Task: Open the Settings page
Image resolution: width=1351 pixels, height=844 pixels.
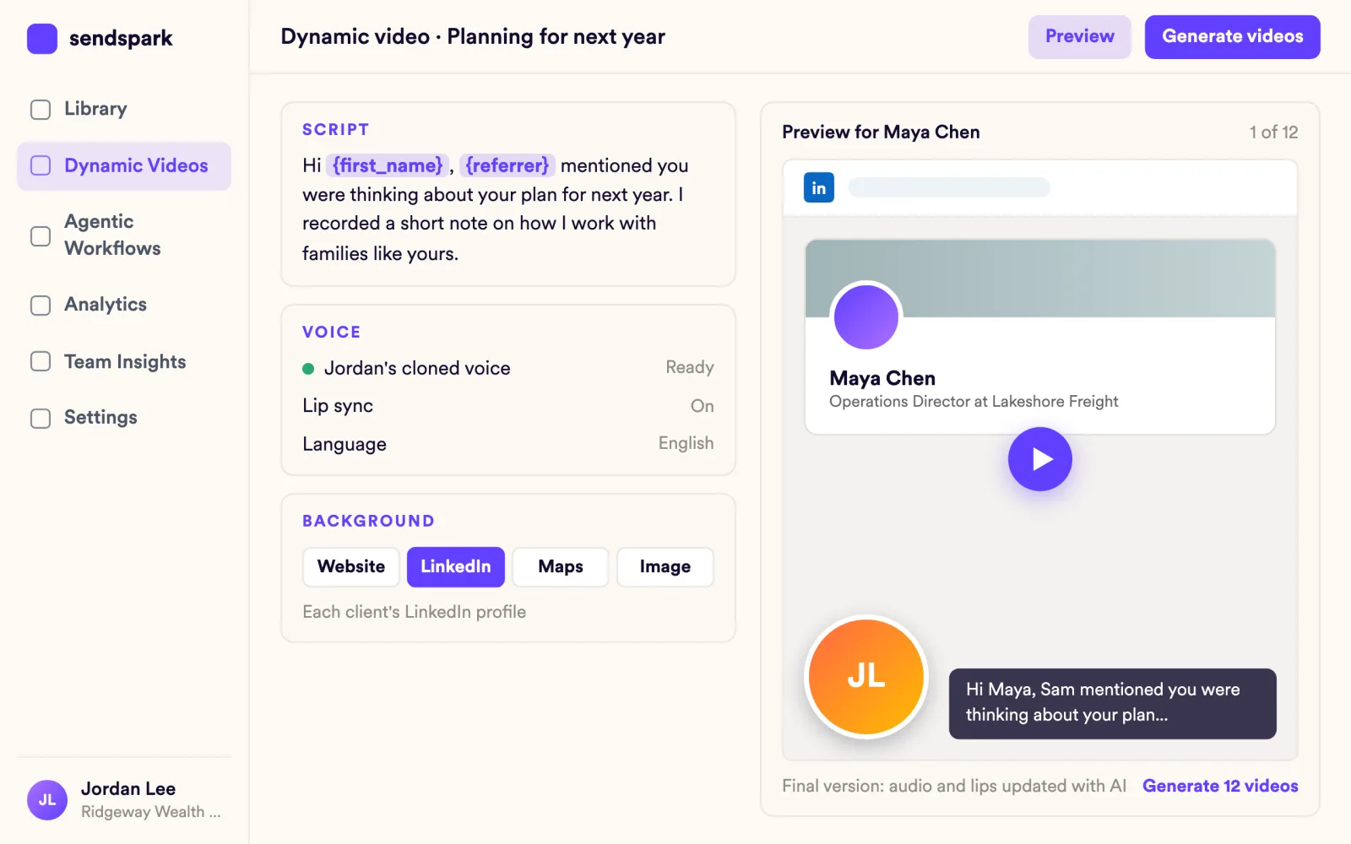Action: (124, 418)
